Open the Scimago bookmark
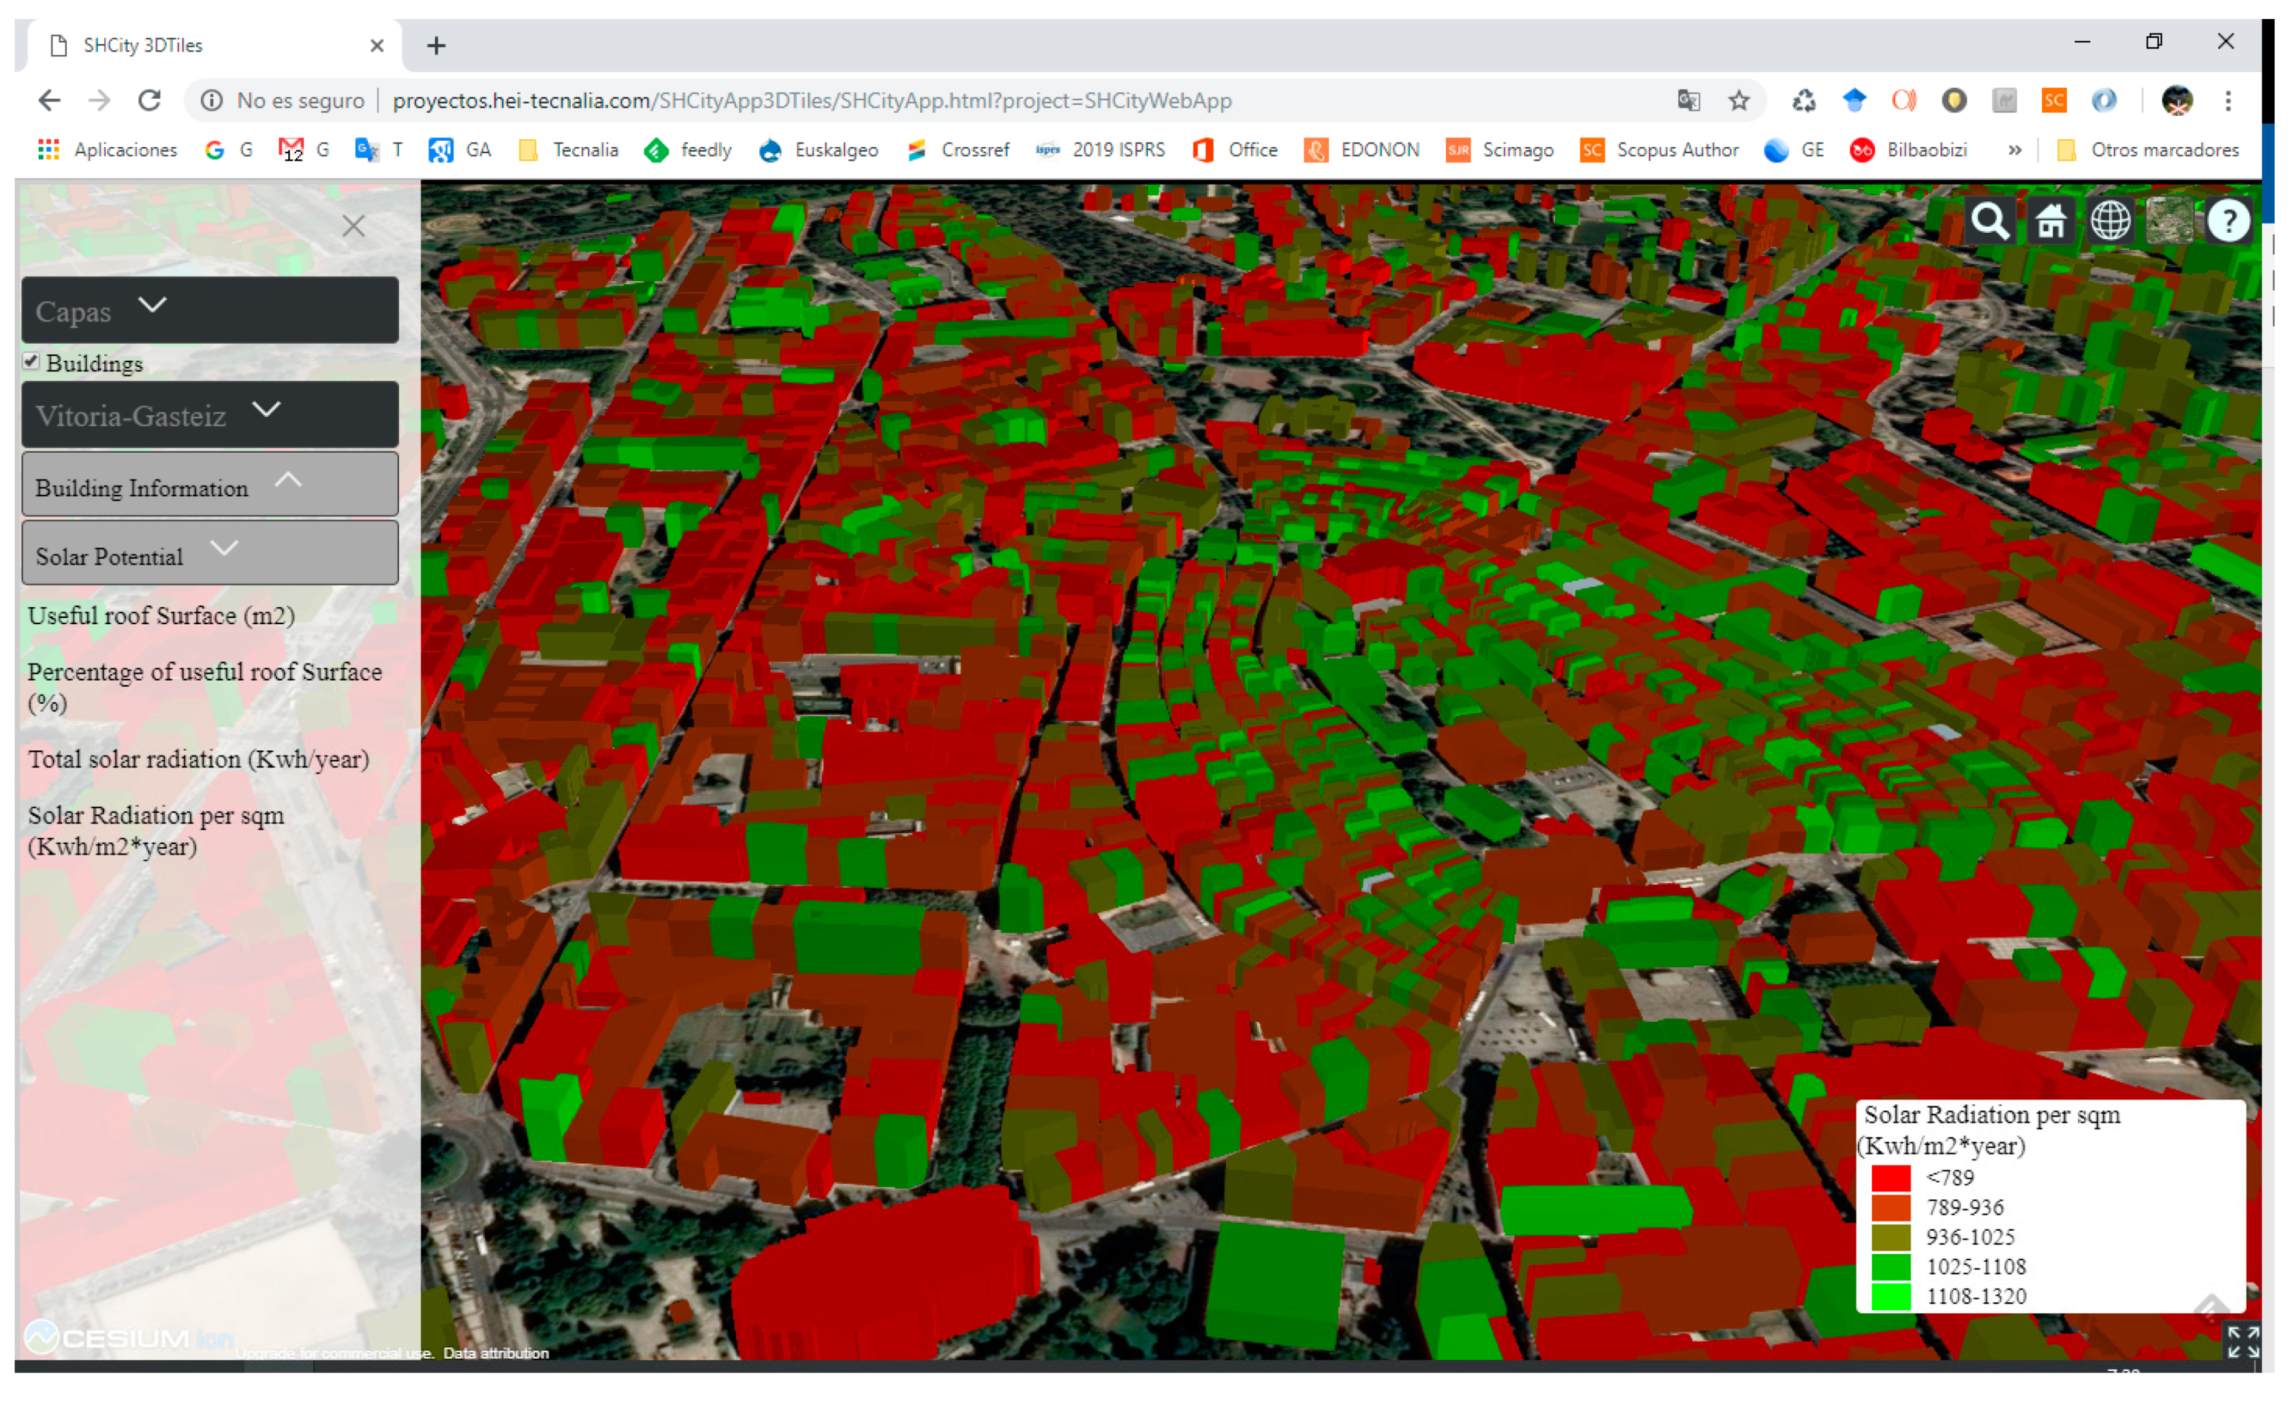The image size is (2293, 1401). pos(1500,150)
